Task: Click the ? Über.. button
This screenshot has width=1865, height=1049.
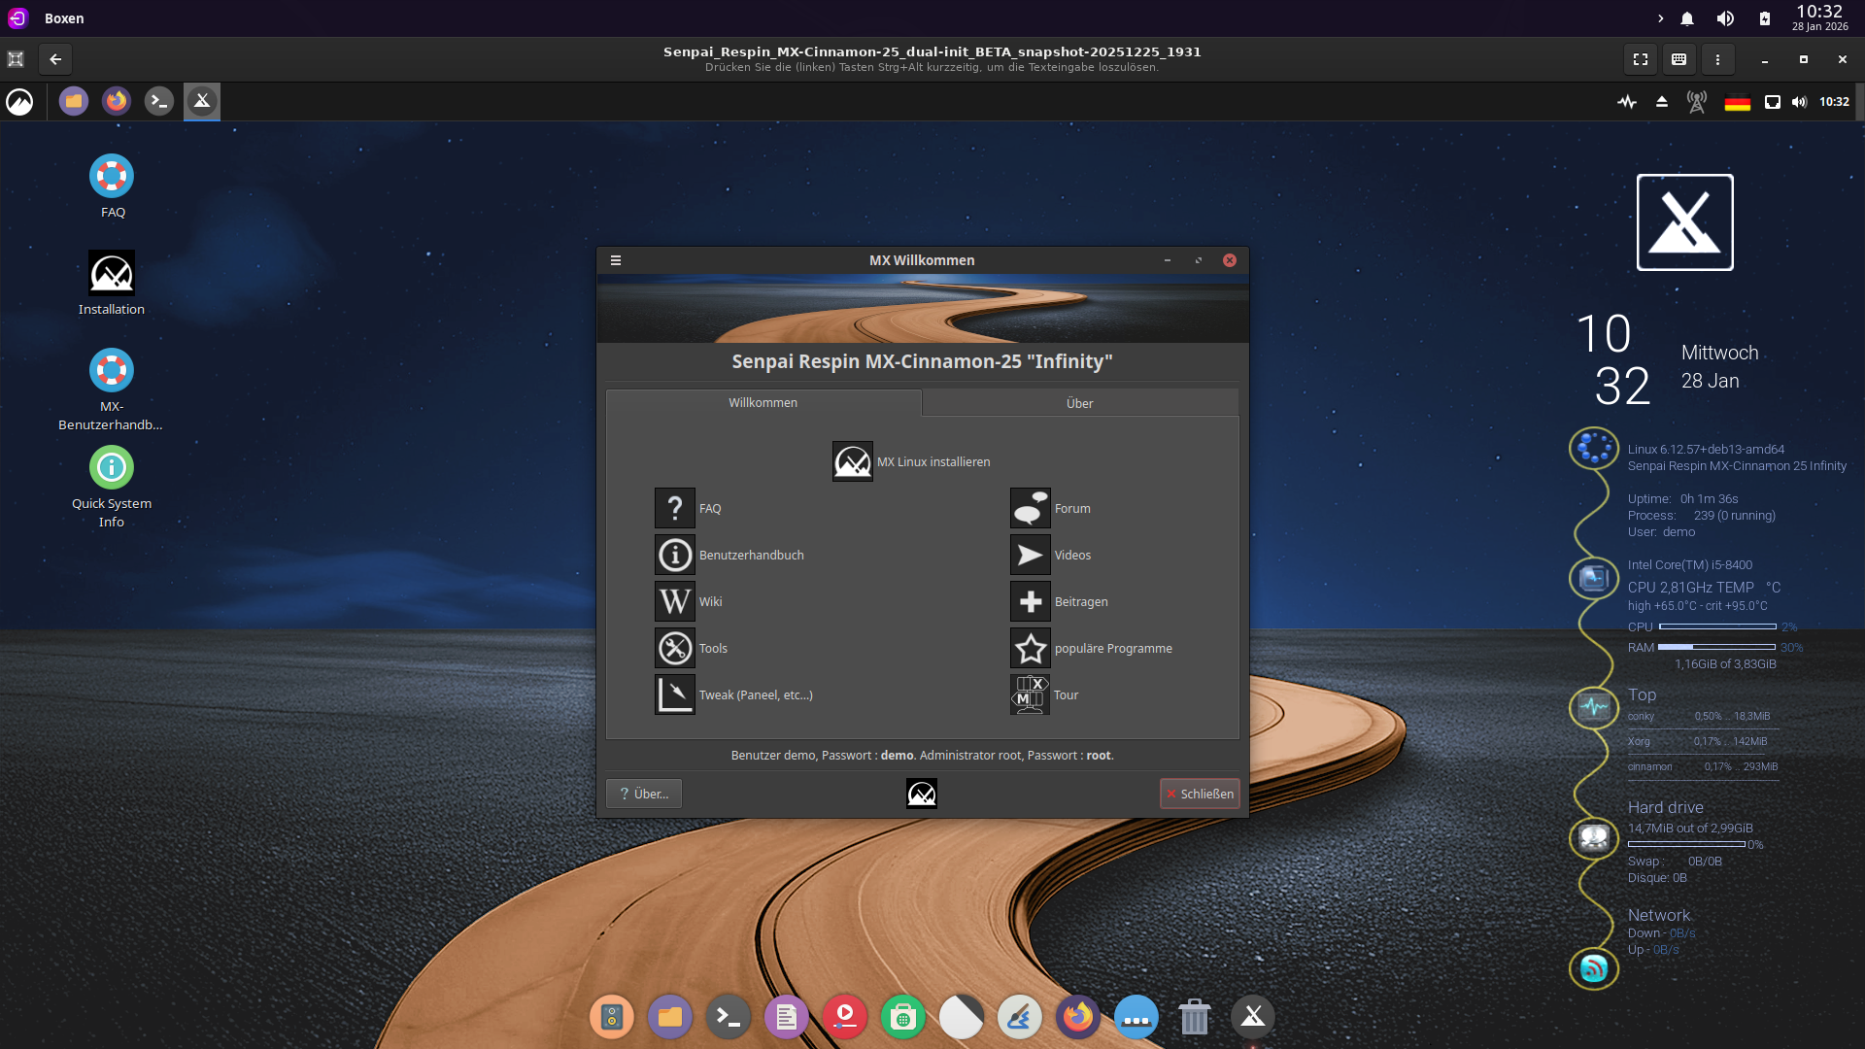Action: [x=644, y=794]
